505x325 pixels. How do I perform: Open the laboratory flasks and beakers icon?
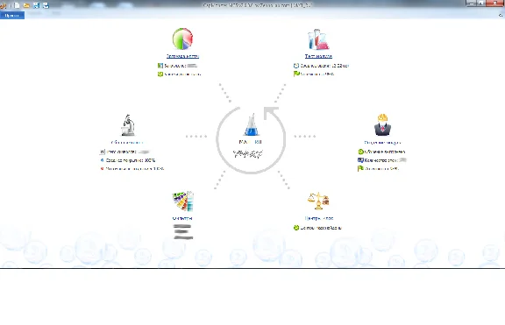pyautogui.click(x=318, y=39)
